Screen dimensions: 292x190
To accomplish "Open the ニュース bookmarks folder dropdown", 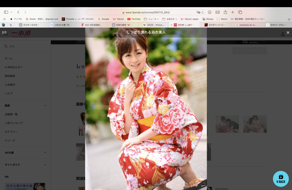I will [x=151, y=19].
